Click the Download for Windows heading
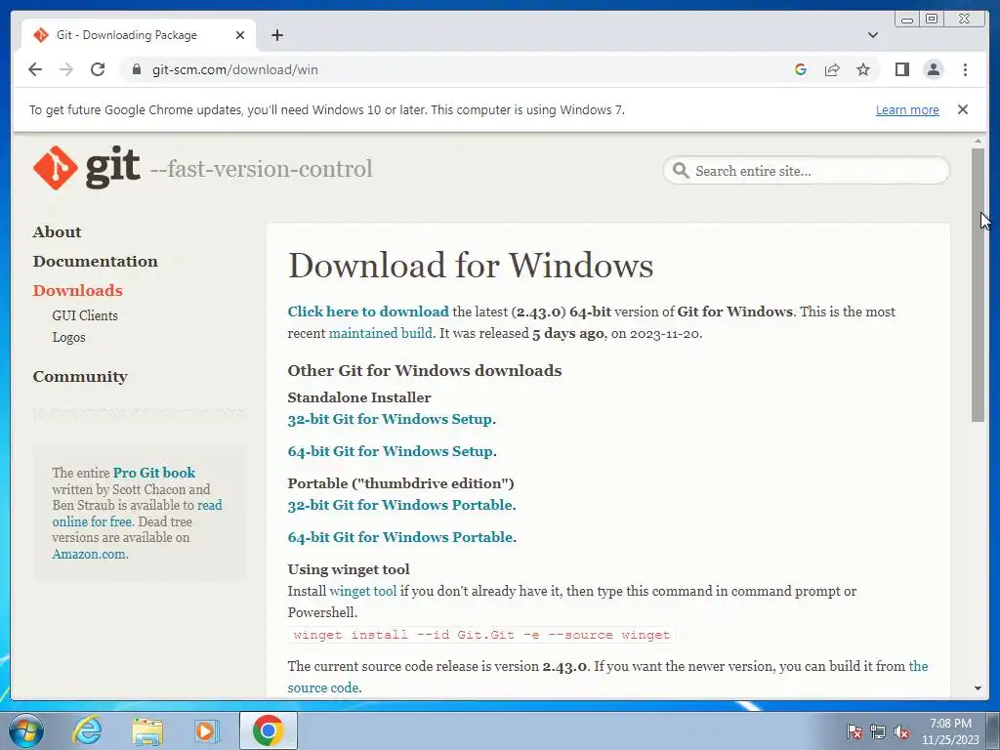Screen dimensions: 1000x750 pos(471,265)
